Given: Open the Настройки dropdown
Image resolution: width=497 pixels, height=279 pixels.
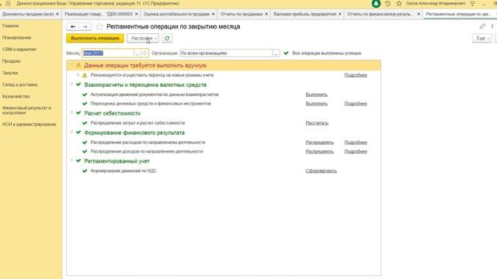Looking at the screenshot, I should click(143, 38).
